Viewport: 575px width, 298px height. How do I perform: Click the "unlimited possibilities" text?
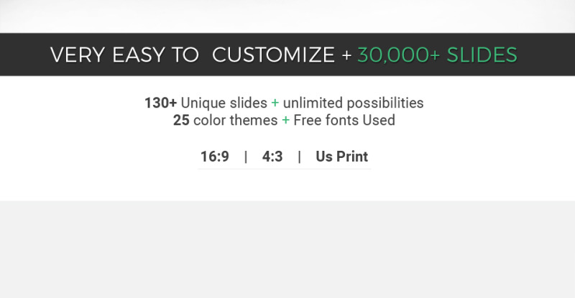click(x=353, y=103)
